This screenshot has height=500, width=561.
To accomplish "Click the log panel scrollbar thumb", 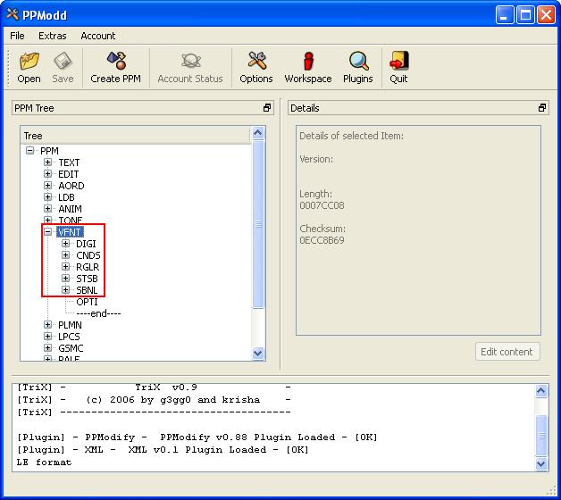I will pyautogui.click(x=541, y=435).
